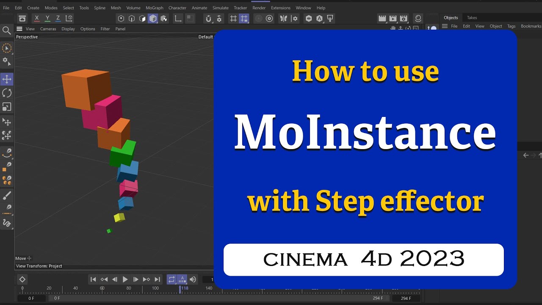Choose the live selection tool
Viewport: 542px width, 305px height.
(x=7, y=48)
